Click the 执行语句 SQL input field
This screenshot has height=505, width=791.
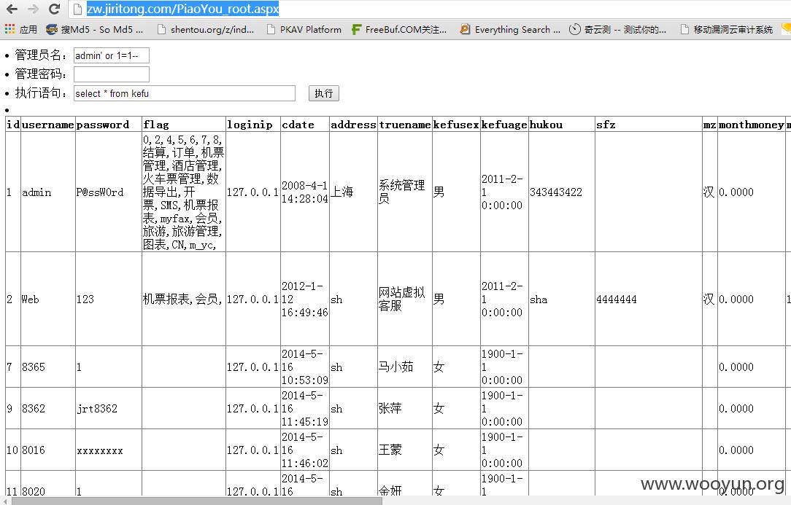[184, 93]
